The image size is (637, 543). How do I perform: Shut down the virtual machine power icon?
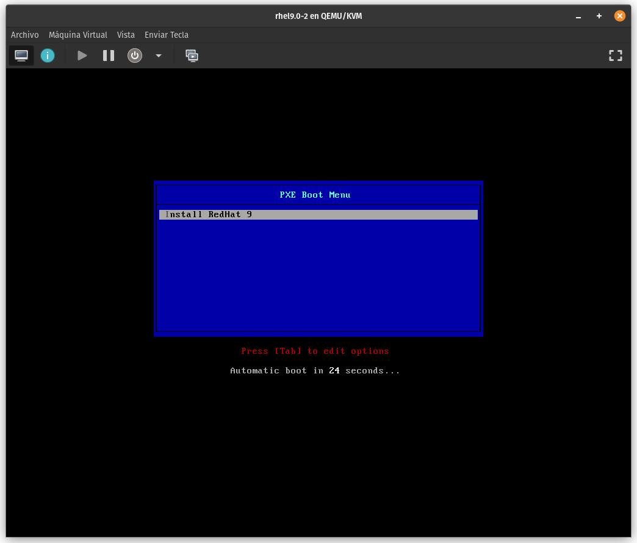click(135, 56)
